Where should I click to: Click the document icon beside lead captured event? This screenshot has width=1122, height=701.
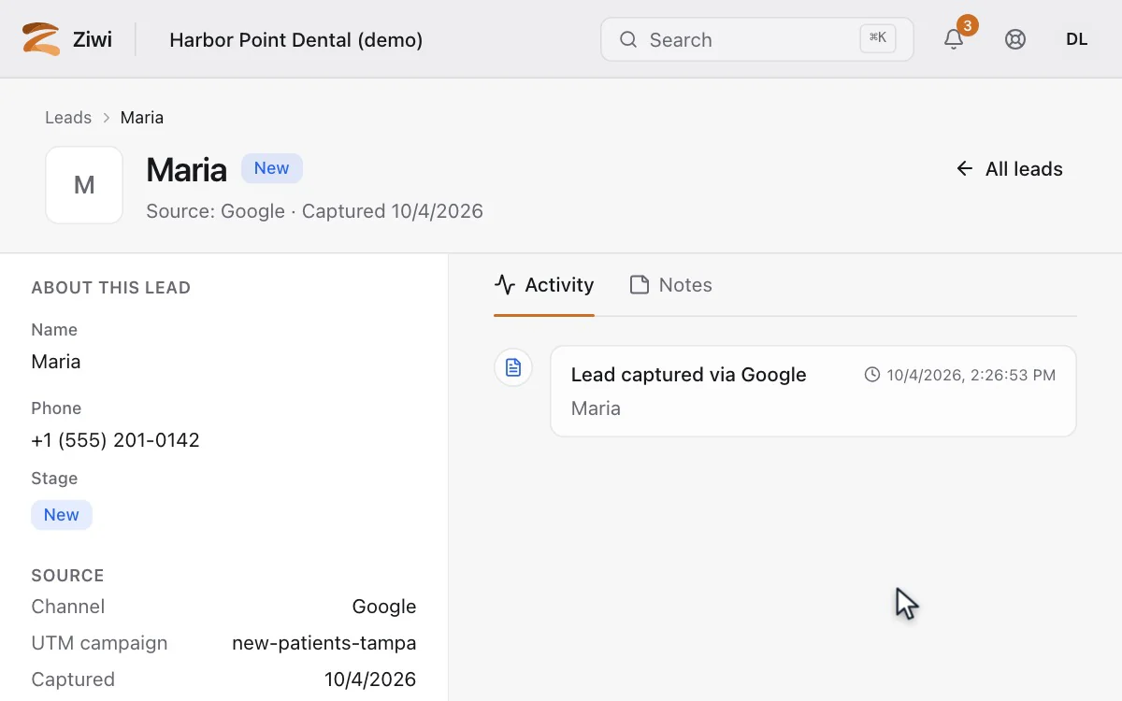tap(513, 367)
